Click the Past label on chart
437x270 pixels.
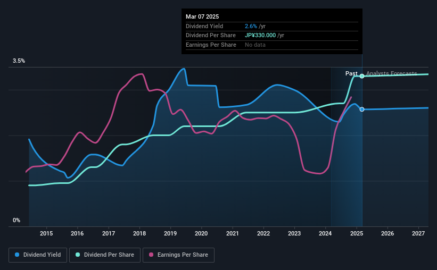point(351,73)
